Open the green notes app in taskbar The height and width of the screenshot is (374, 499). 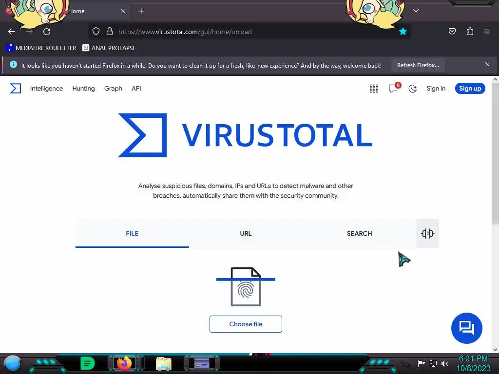coord(88,363)
